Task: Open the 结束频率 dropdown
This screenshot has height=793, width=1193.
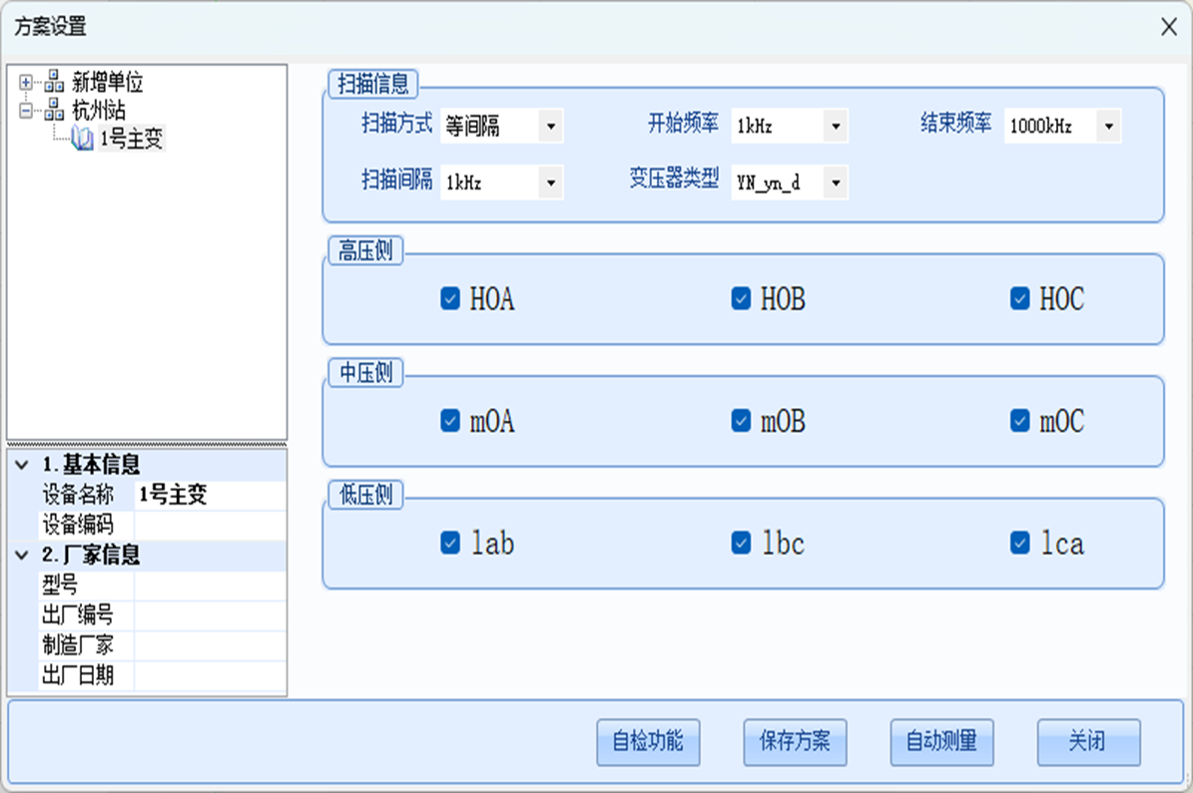Action: point(1107,127)
